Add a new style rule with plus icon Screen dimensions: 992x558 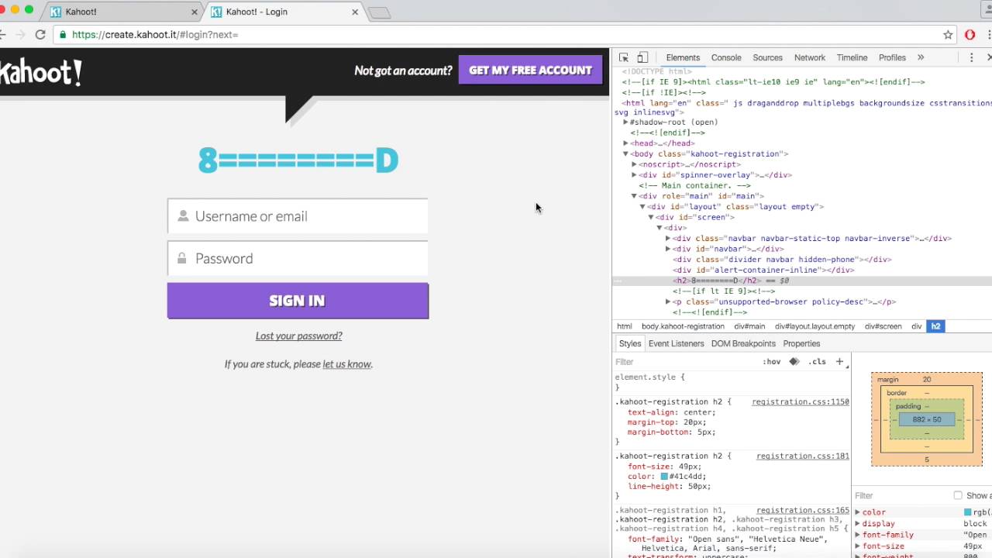point(839,362)
